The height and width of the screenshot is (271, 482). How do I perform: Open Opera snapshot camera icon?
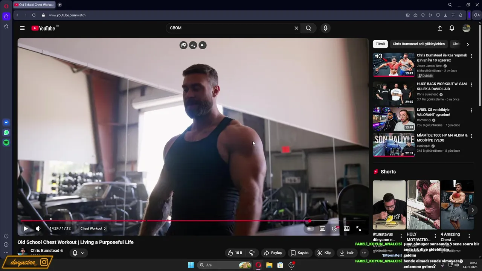(x=415, y=15)
